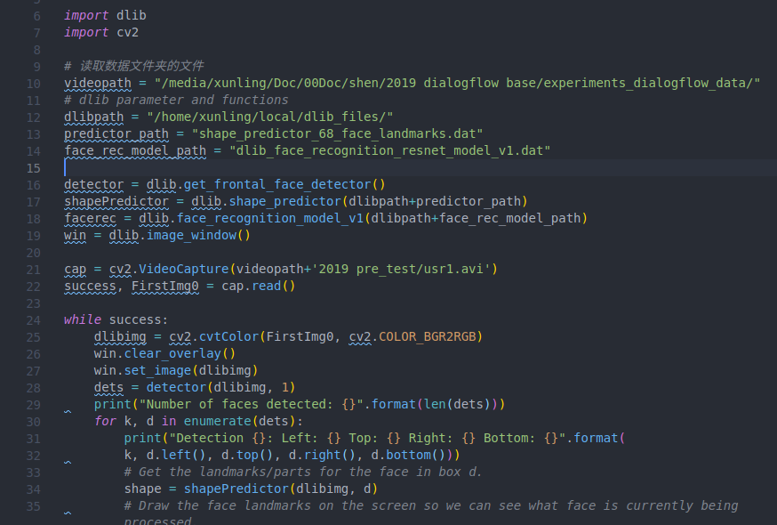Image resolution: width=777 pixels, height=525 pixels.
Task: Click 'cap' variable on line 21
Action: pyautogui.click(x=75, y=269)
